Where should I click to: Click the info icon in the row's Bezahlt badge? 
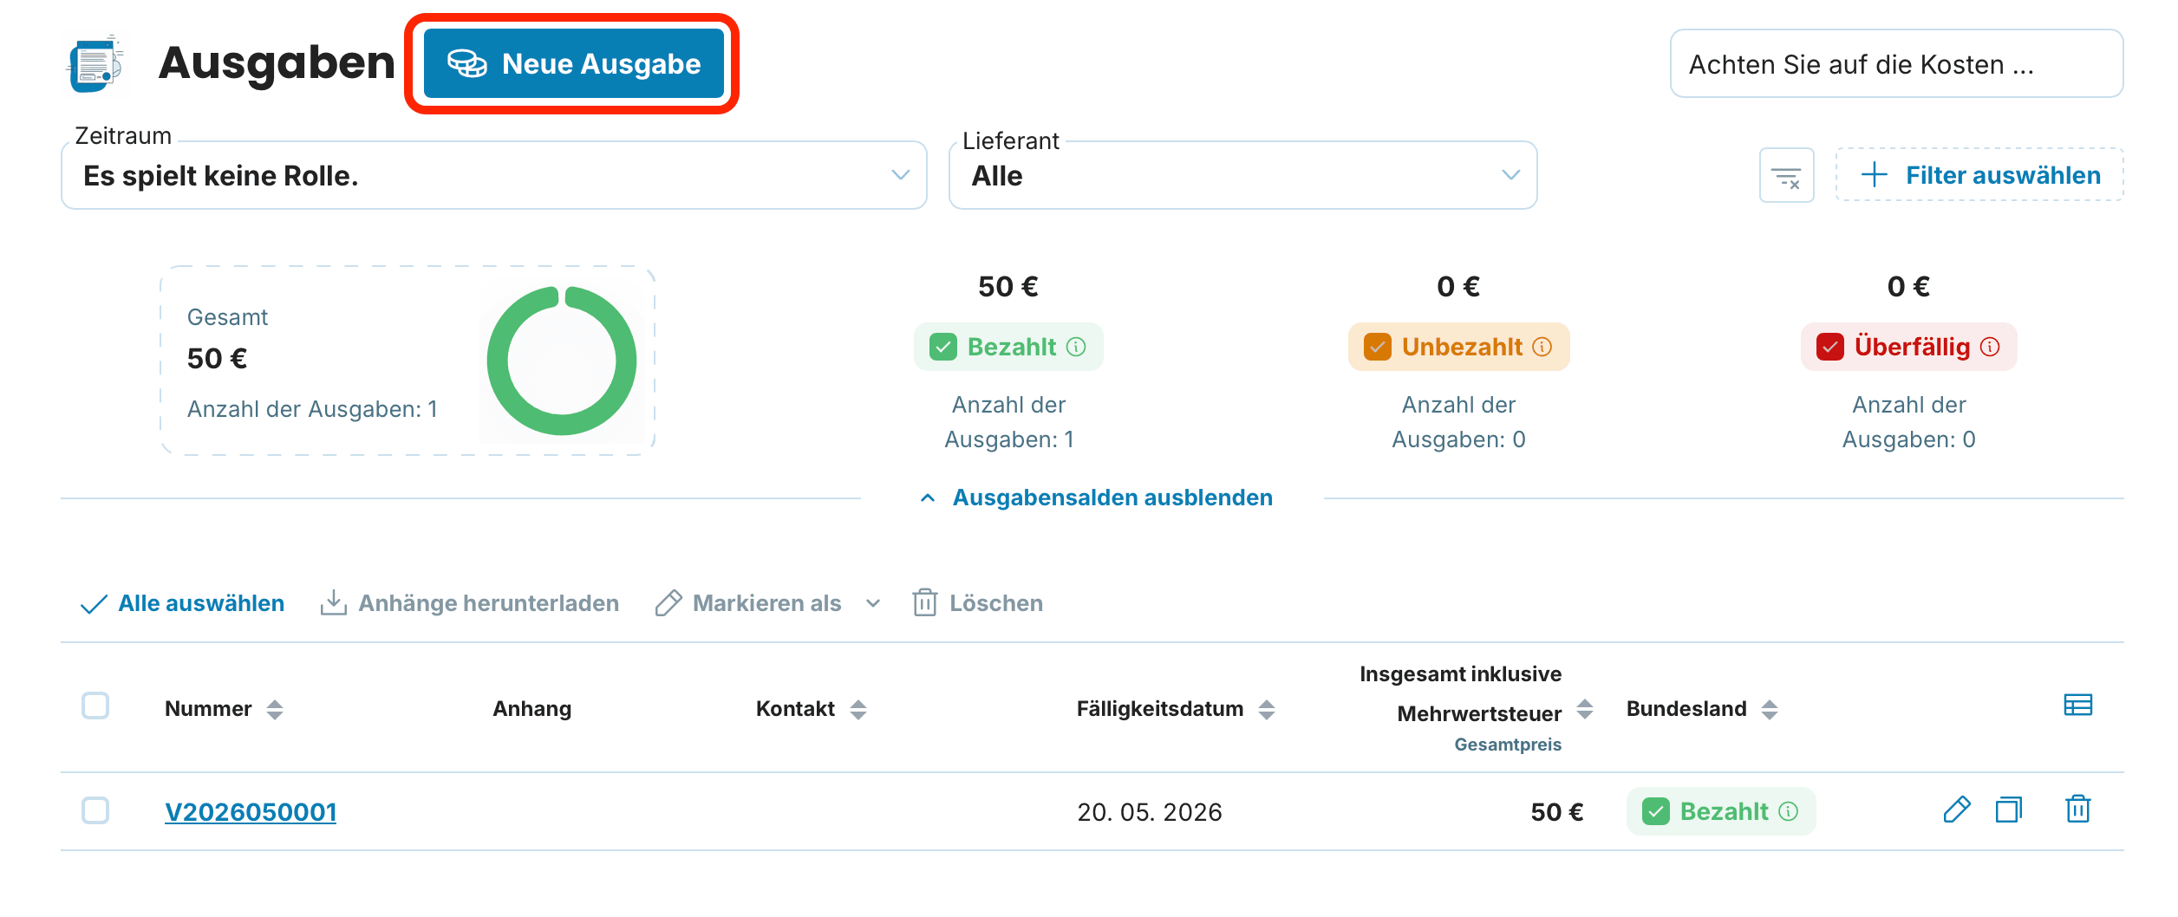click(1789, 811)
